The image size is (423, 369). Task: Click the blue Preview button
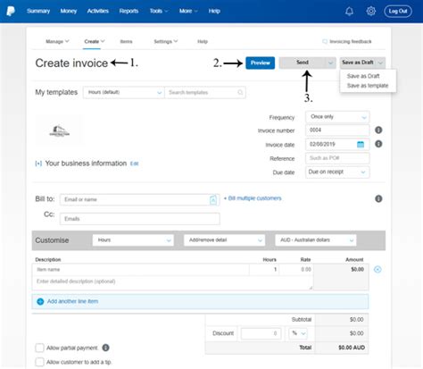pos(261,63)
